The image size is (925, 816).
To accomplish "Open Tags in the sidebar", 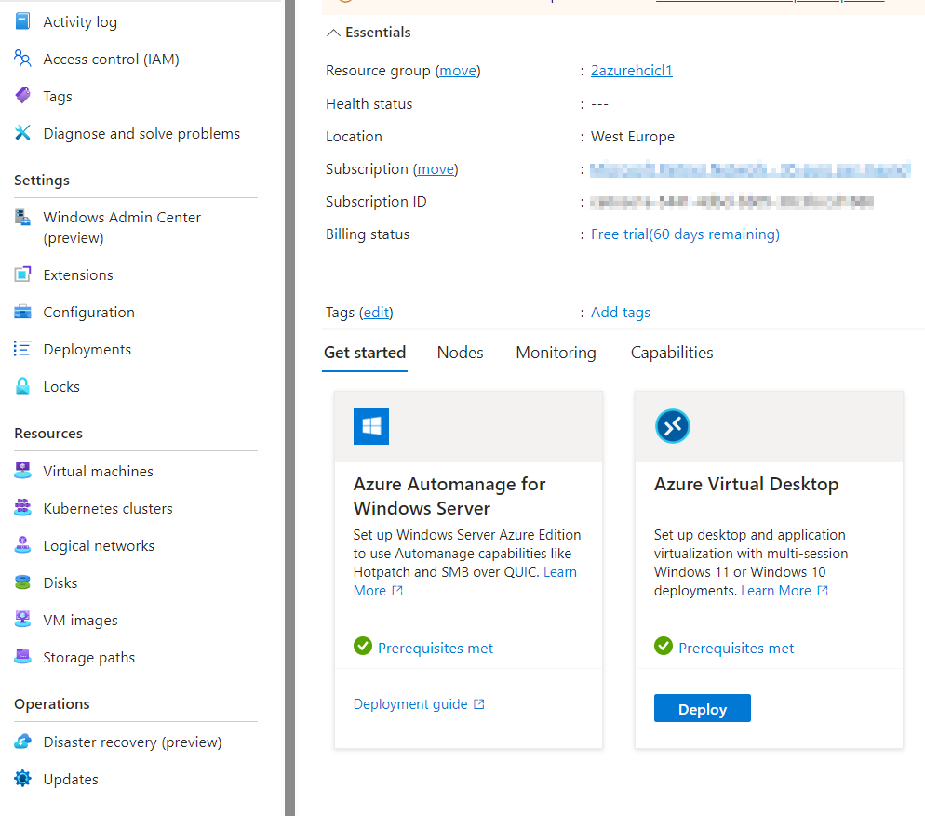I will pos(57,96).
